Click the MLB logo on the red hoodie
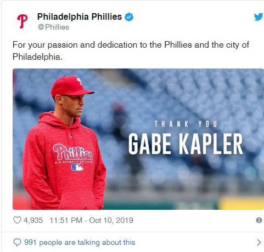The height and width of the screenshot is (252, 264). [77, 167]
